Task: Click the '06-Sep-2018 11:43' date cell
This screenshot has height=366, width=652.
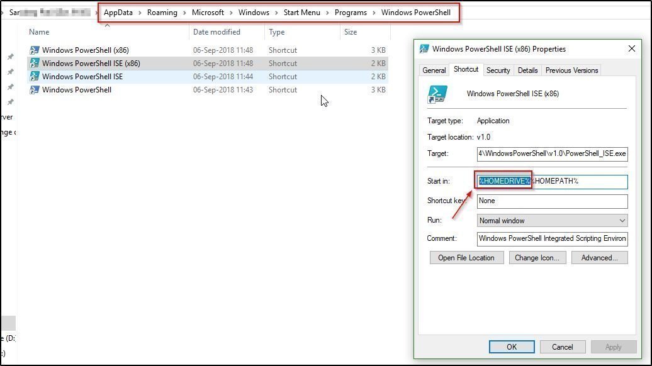Action: click(223, 90)
